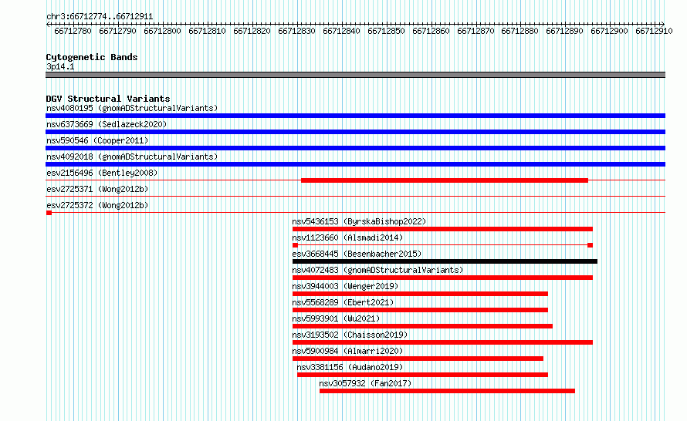Click the black bar of esv3668445

(x=445, y=261)
